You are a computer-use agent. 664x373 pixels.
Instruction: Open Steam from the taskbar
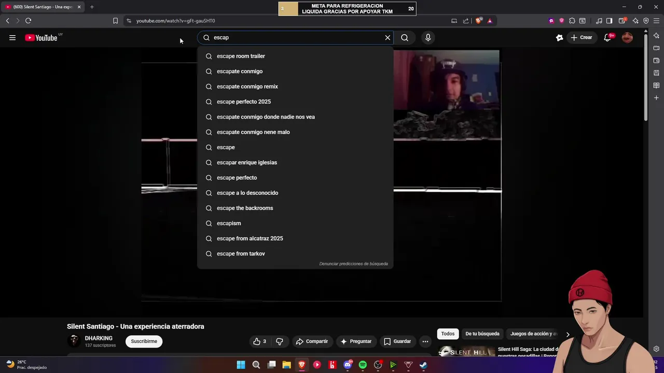coord(423,365)
